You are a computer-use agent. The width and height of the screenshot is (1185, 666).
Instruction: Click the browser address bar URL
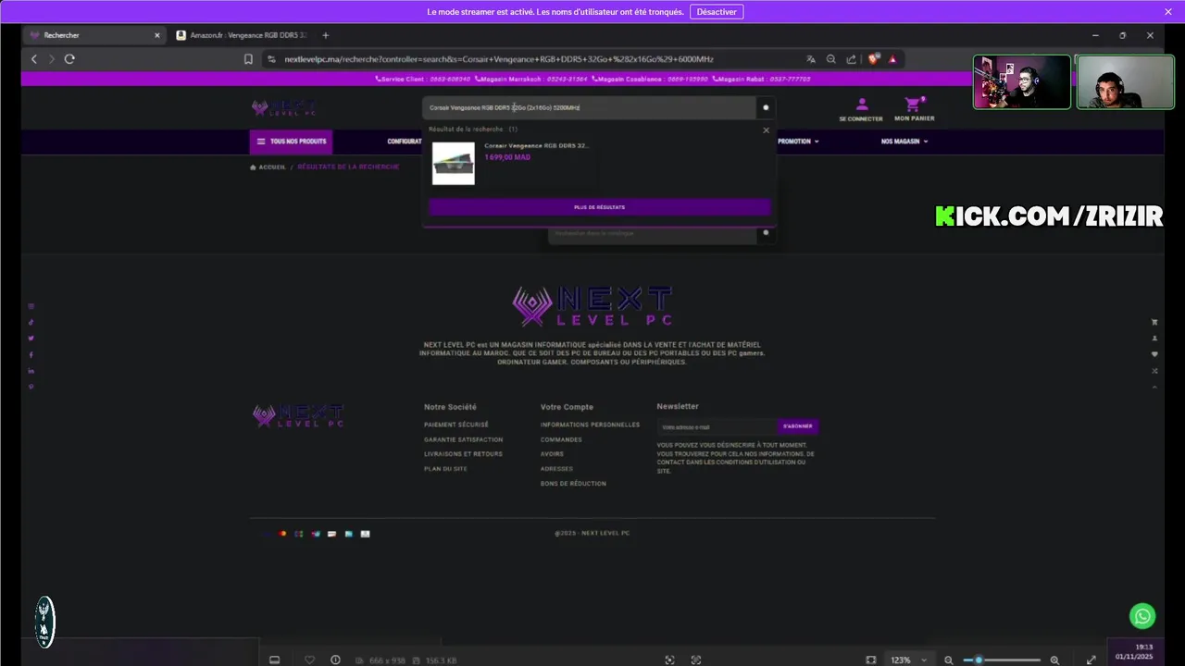click(x=499, y=59)
